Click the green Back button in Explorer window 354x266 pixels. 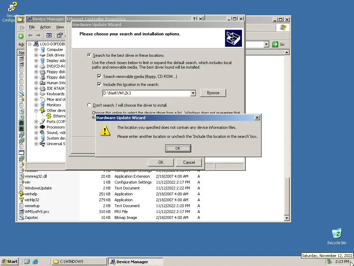coord(21,36)
